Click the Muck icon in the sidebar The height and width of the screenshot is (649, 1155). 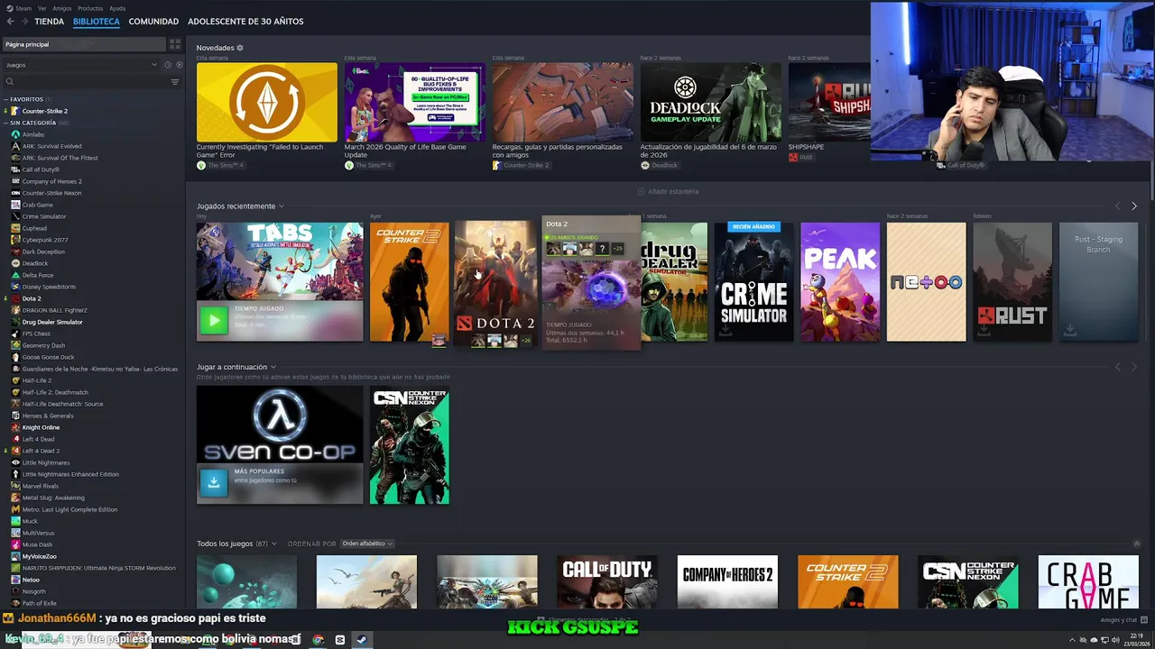(x=15, y=521)
